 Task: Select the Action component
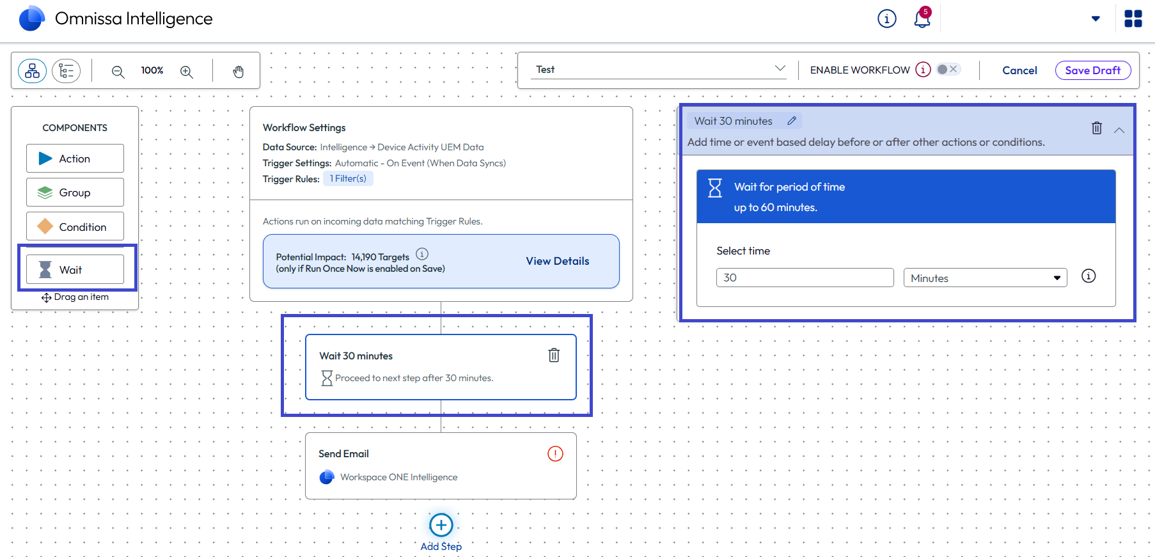(75, 158)
